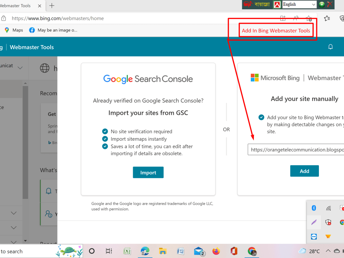The width and height of the screenshot is (344, 258).
Task: Open Excel from taskbar
Action: click(127, 251)
